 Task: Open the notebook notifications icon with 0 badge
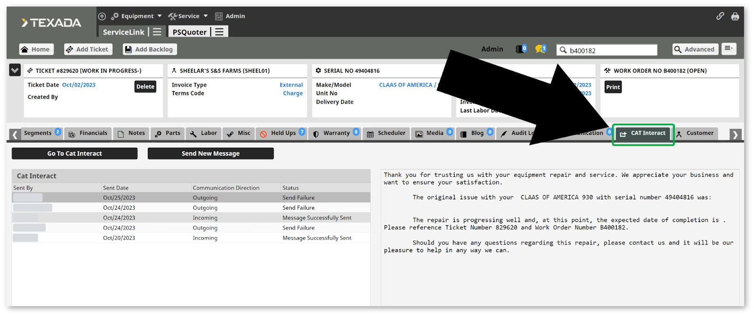[521, 49]
